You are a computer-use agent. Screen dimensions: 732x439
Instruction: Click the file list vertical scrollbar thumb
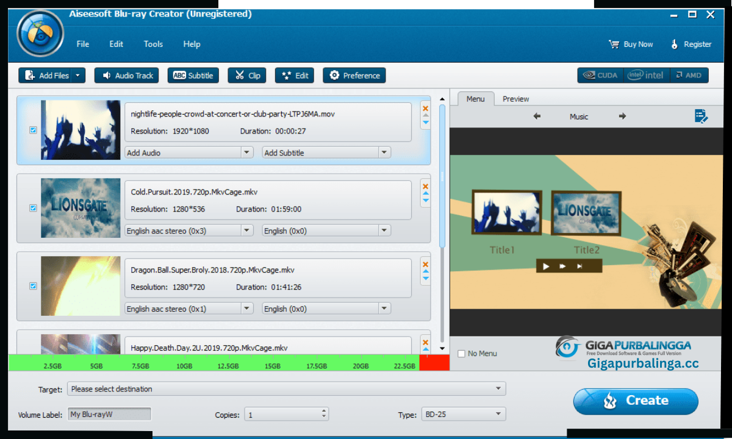[442, 176]
